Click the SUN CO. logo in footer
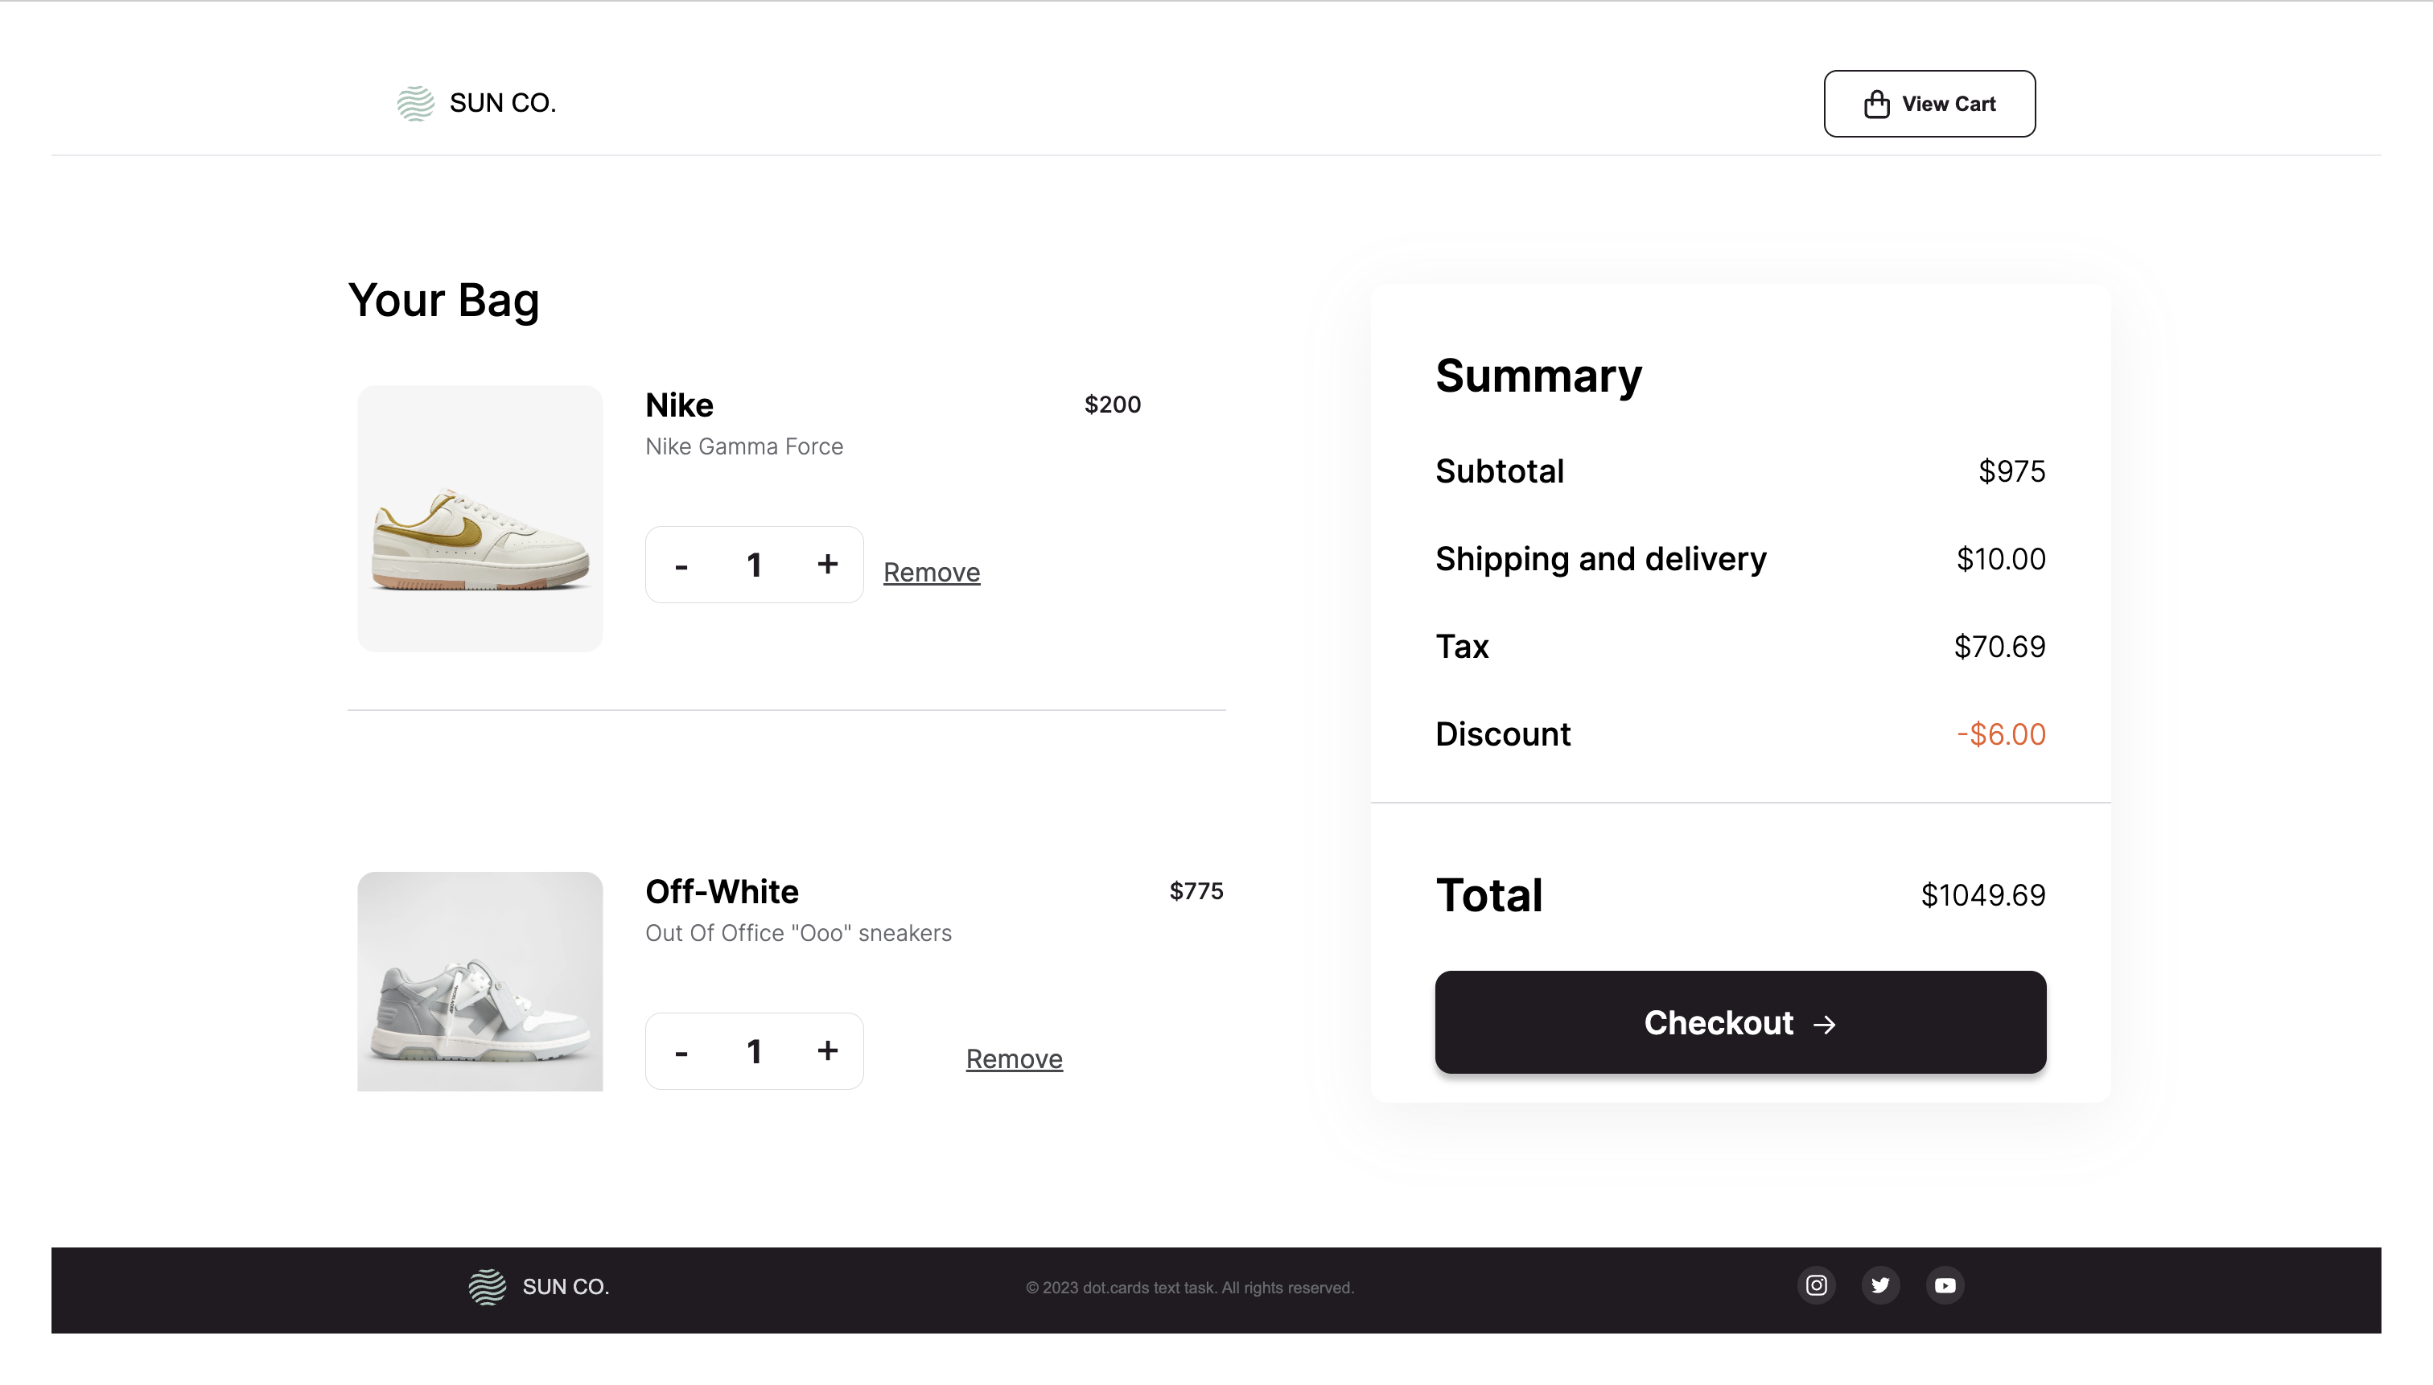2433x1385 pixels. [x=538, y=1286]
